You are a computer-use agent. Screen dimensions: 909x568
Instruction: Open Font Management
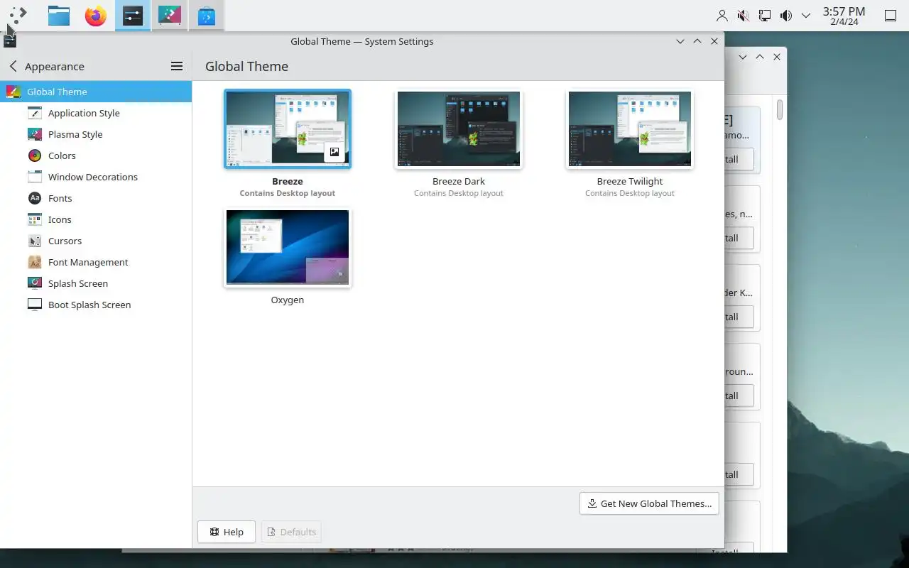[96, 262]
